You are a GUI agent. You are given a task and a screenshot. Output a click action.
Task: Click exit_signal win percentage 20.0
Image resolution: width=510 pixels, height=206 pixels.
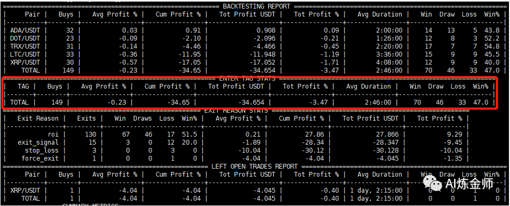pyautogui.click(x=189, y=142)
